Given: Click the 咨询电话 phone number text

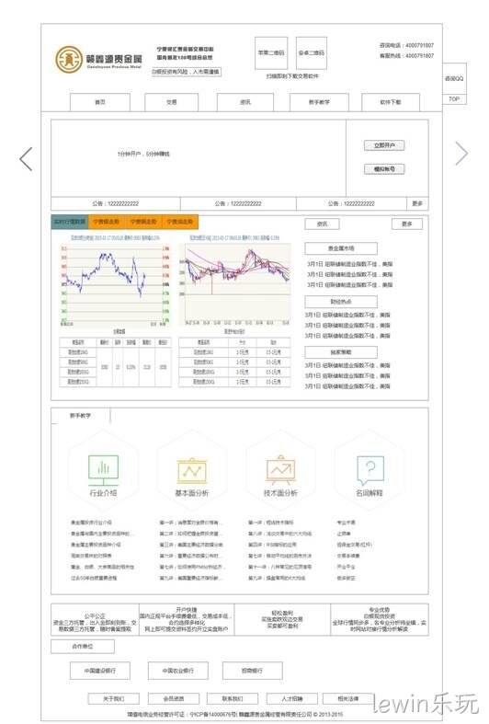Looking at the screenshot, I should (406, 45).
